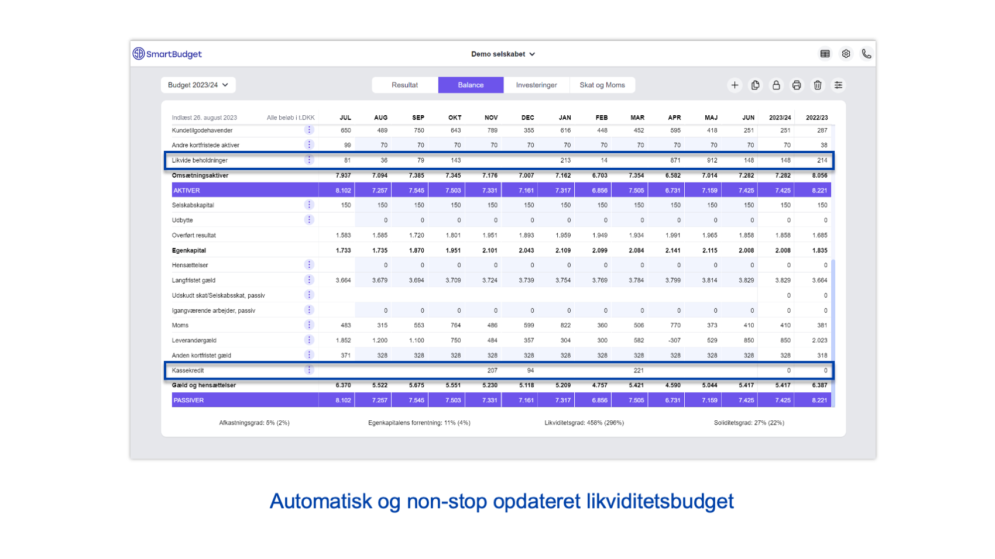Image resolution: width=995 pixels, height=559 pixels.
Task: Duplicate the current budget
Action: (755, 85)
